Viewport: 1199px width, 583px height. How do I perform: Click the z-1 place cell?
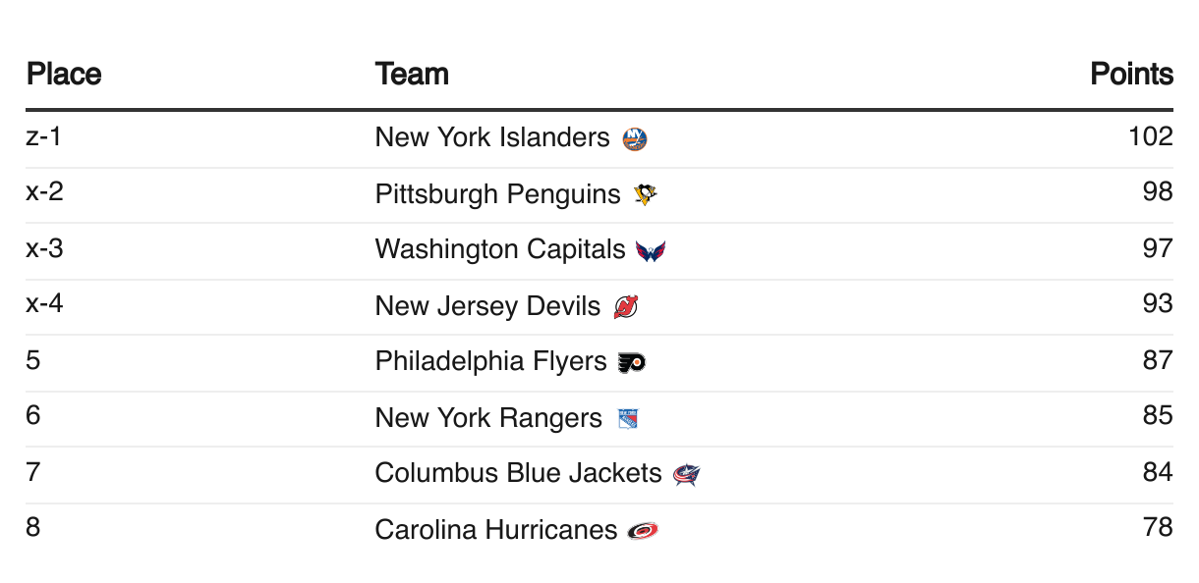click(43, 136)
